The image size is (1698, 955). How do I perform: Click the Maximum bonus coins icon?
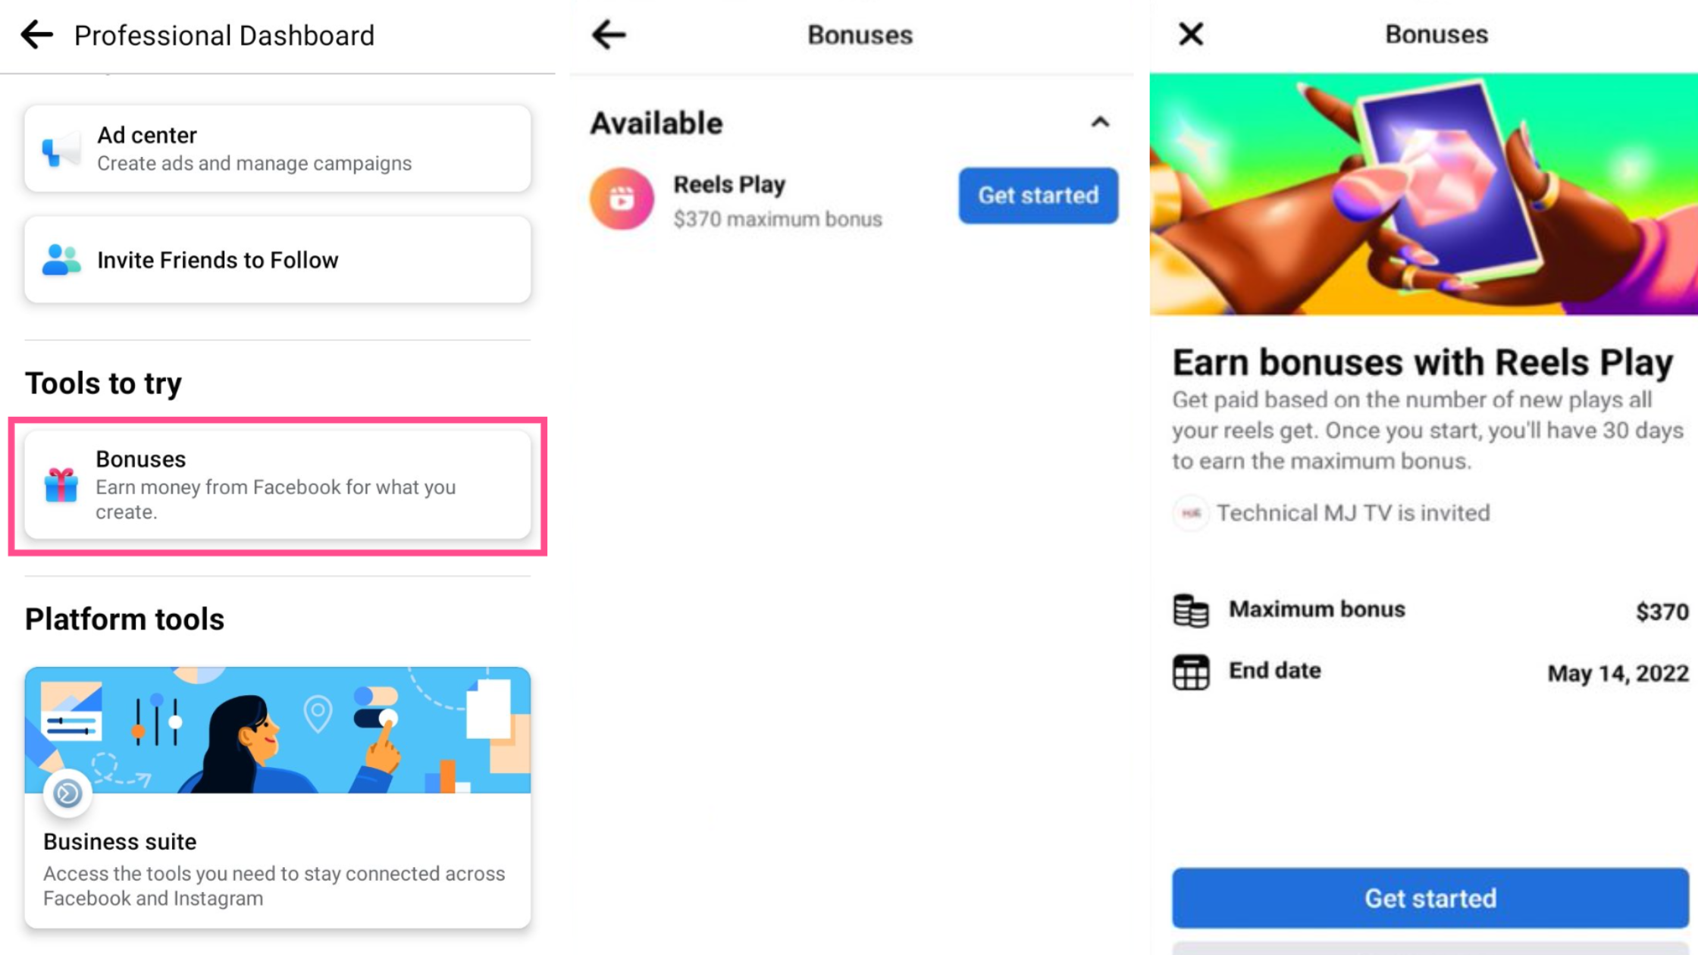coord(1191,610)
